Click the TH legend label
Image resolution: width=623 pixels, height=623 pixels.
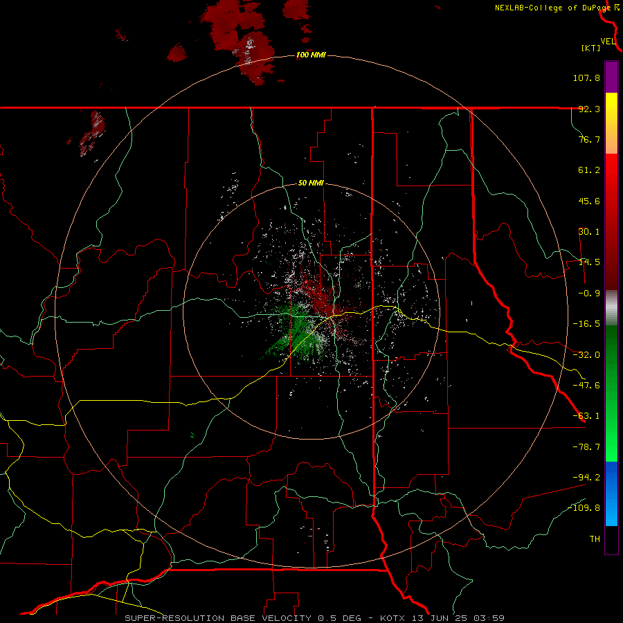595,539
